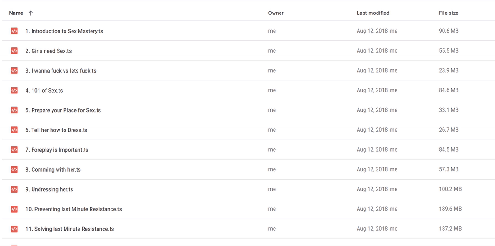This screenshot has height=246, width=495.
Task: Click the File size column header
Action: (x=449, y=13)
